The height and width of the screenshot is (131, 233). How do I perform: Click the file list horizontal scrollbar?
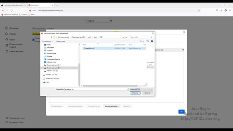point(110,86)
